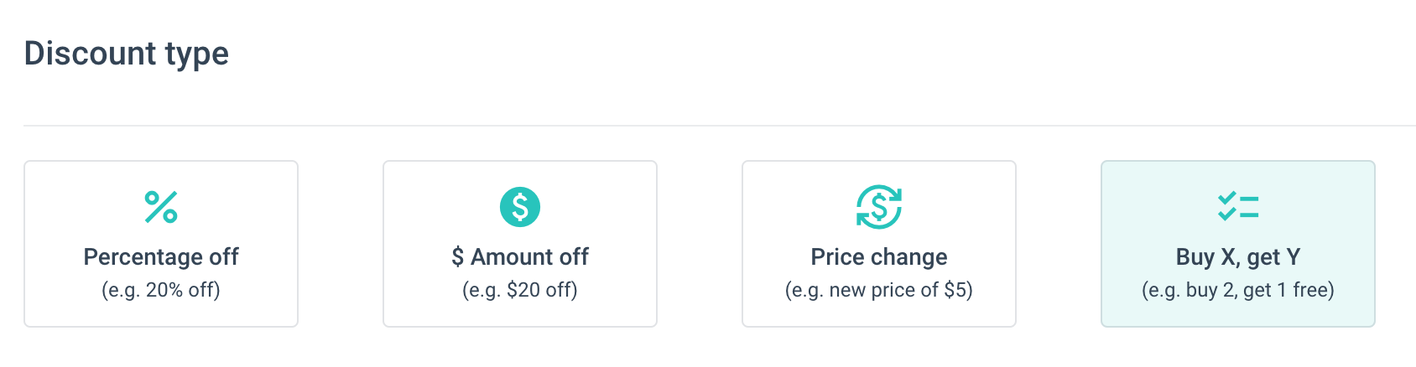Select the Percentage off discount card
Viewport: 1416px width, 367px height.
point(161,243)
